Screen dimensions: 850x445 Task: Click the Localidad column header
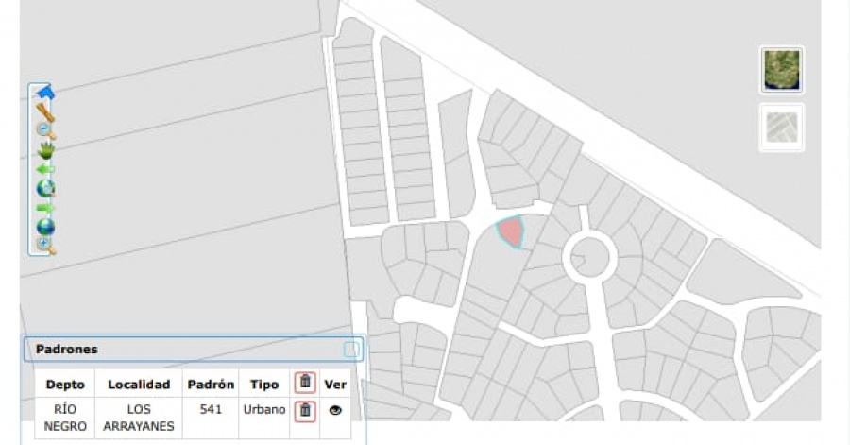(x=139, y=385)
